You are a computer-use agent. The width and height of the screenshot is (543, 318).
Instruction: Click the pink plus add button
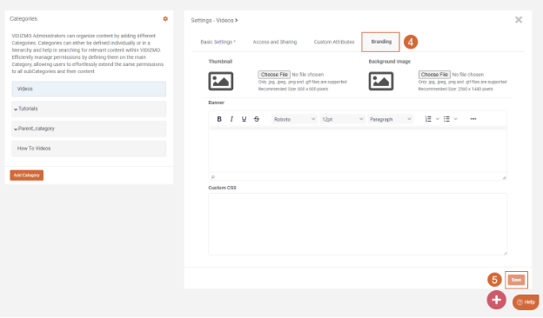click(496, 300)
